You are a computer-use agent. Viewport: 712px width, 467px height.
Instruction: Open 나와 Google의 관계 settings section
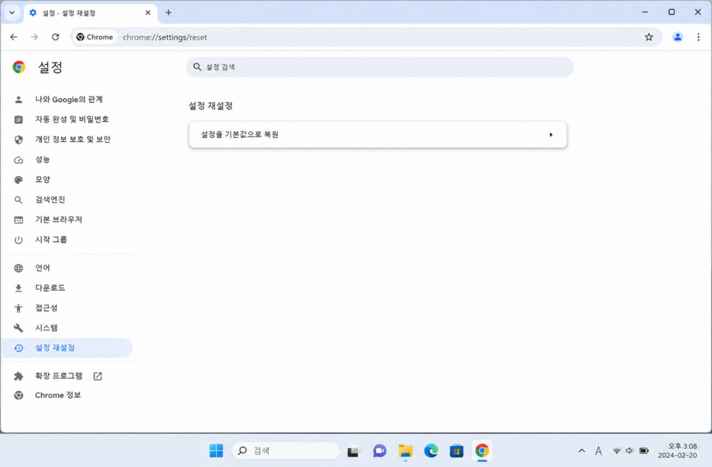[69, 99]
